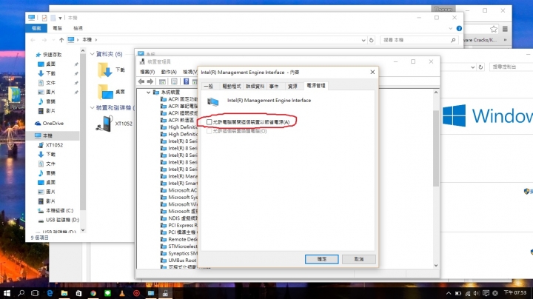Click Device Manager show console tree icon

click(x=162, y=81)
